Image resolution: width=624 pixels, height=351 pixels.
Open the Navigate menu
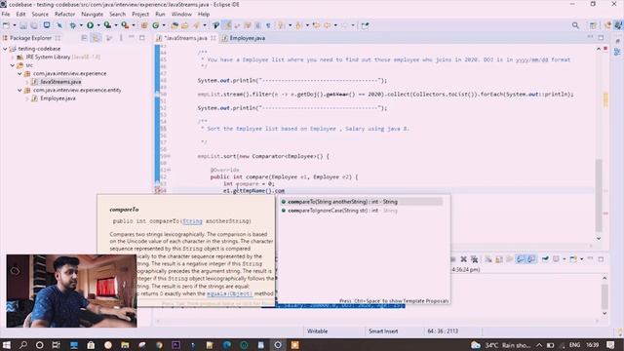point(92,14)
